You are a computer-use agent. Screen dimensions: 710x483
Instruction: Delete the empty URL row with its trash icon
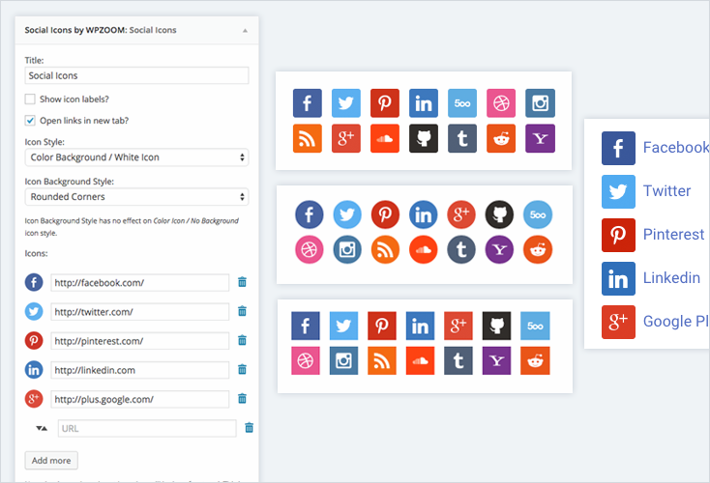pyautogui.click(x=249, y=427)
